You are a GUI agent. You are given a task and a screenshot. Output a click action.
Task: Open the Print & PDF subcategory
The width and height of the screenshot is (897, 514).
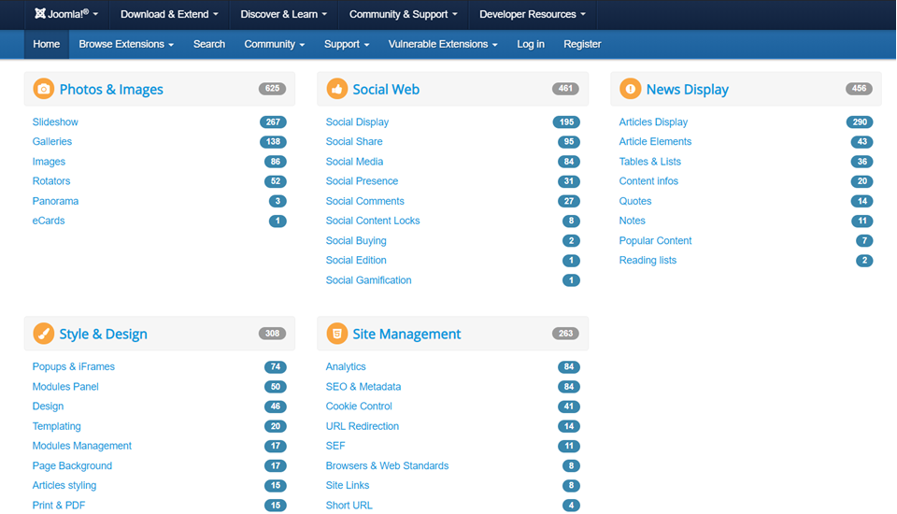click(x=58, y=505)
